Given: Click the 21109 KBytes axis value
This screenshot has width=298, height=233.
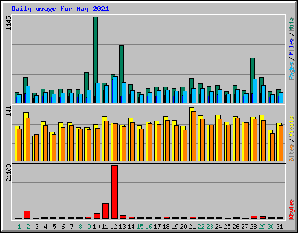Looking at the screenshot, I should (x=9, y=172).
